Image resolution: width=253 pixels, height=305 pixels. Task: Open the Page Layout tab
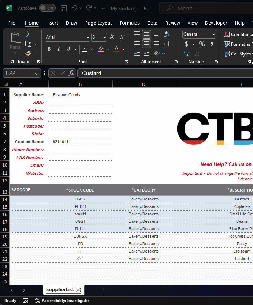(x=98, y=23)
